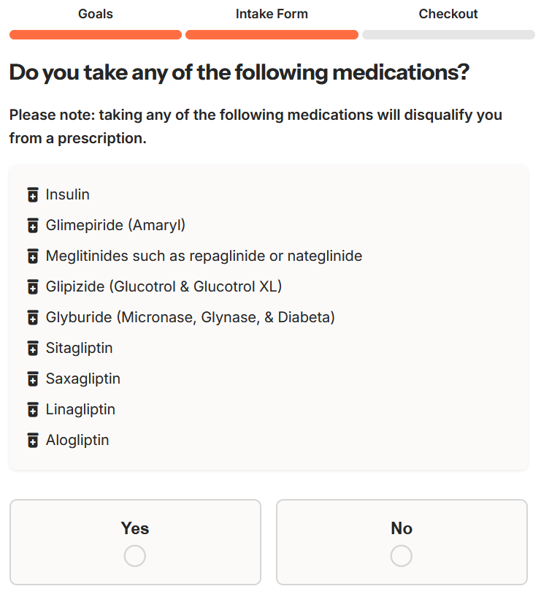Select the Yes radio button

(135, 556)
